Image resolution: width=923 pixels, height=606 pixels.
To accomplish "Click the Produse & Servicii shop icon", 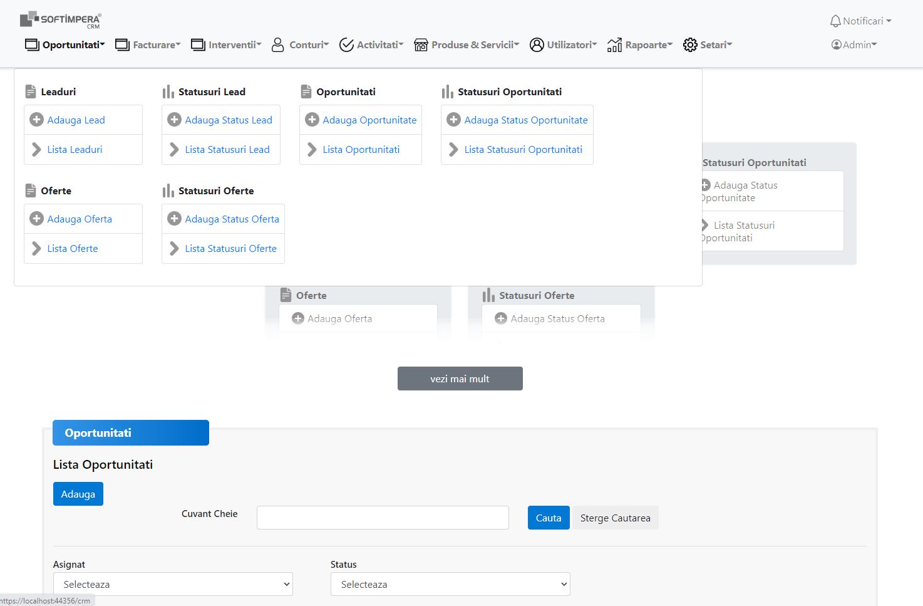I will click(421, 44).
